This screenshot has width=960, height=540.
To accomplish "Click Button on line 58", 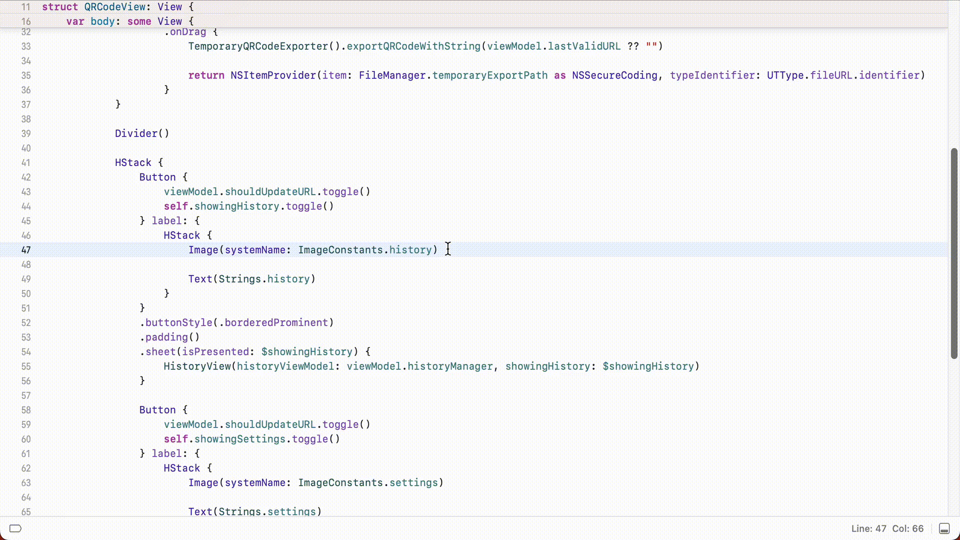I will 157,409.
